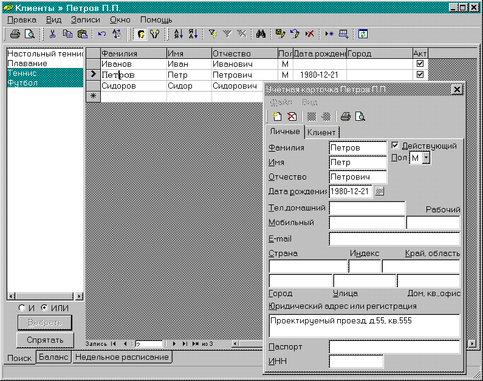Open the Помощь menu
Image resolution: width=483 pixels, height=381 pixels.
tap(156, 19)
